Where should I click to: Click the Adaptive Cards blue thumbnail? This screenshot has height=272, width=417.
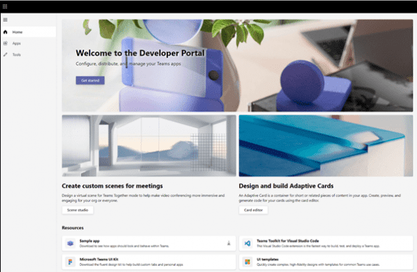pyautogui.click(x=326, y=145)
